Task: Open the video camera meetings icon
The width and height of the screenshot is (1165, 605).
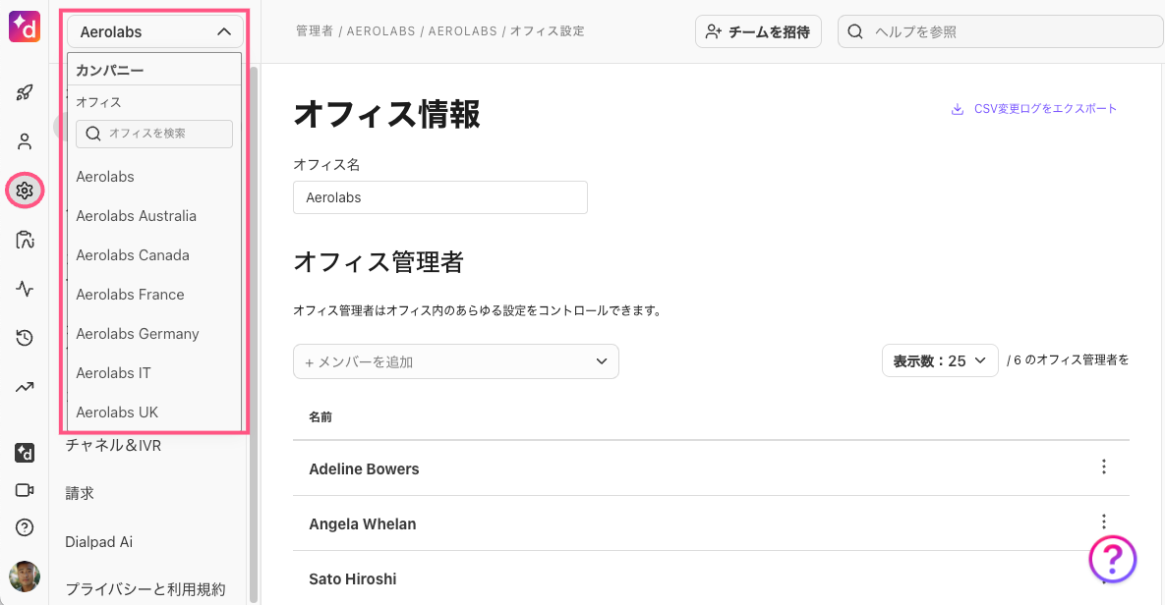Action: click(x=25, y=490)
